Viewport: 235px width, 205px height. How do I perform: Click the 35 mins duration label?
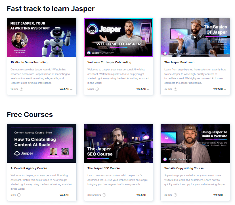pos(168,195)
